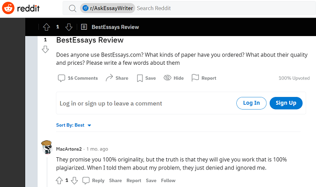Report the post with flag icon
Screen dimensions: 316x187
[204, 78]
